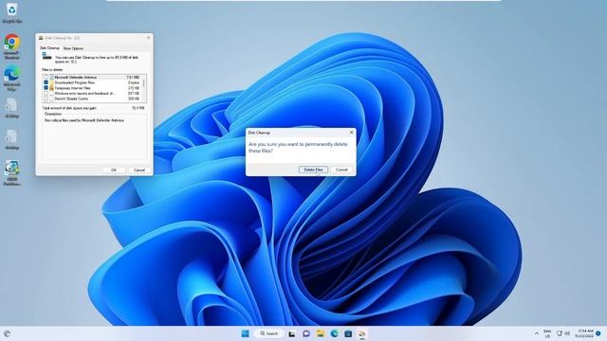The image size is (607, 341).
Task: Open Microsoft Store from the taskbar
Action: [348, 333]
